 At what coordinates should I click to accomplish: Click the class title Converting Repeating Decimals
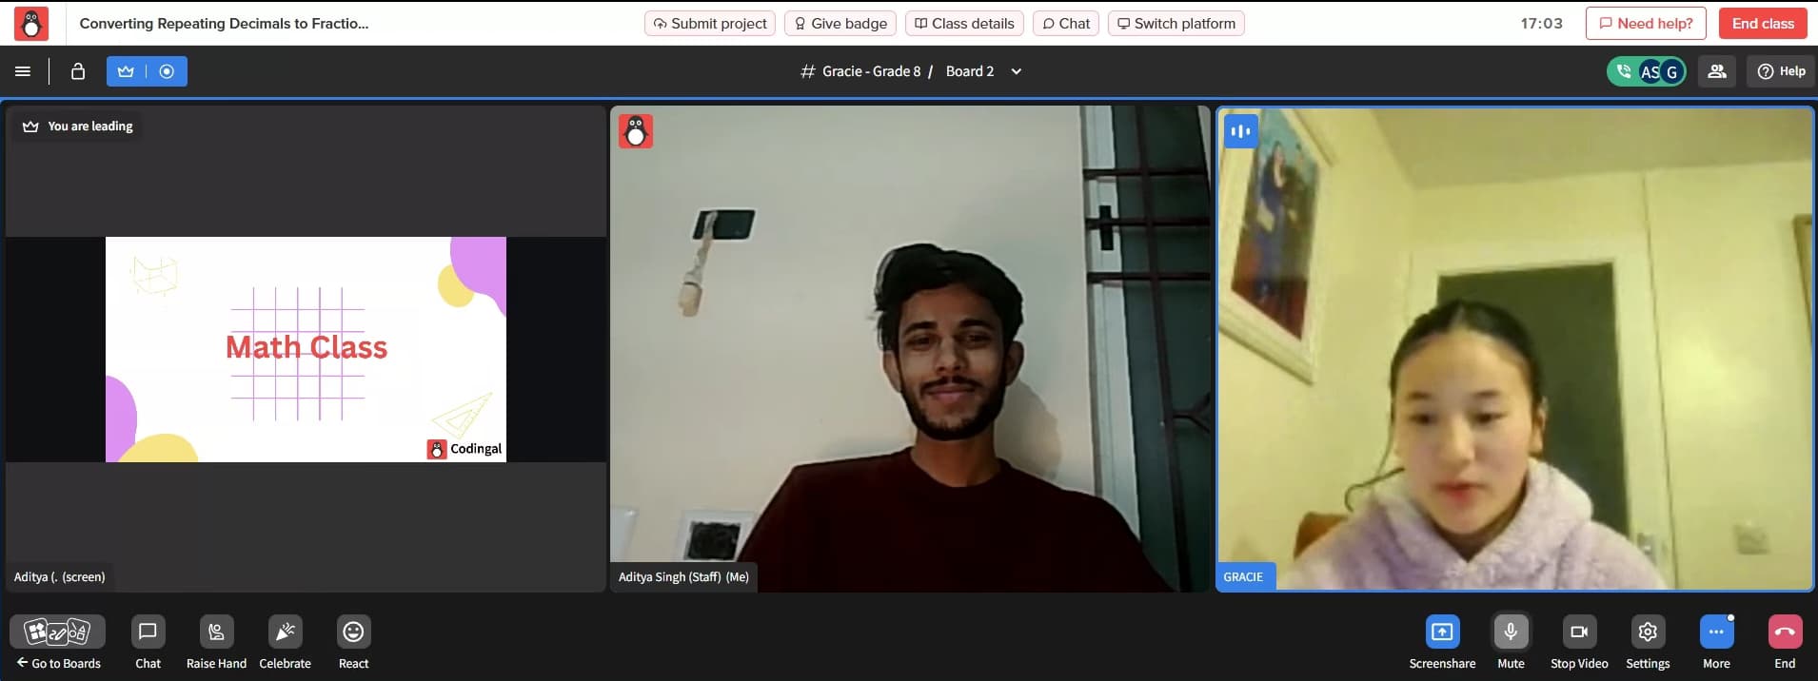point(224,24)
